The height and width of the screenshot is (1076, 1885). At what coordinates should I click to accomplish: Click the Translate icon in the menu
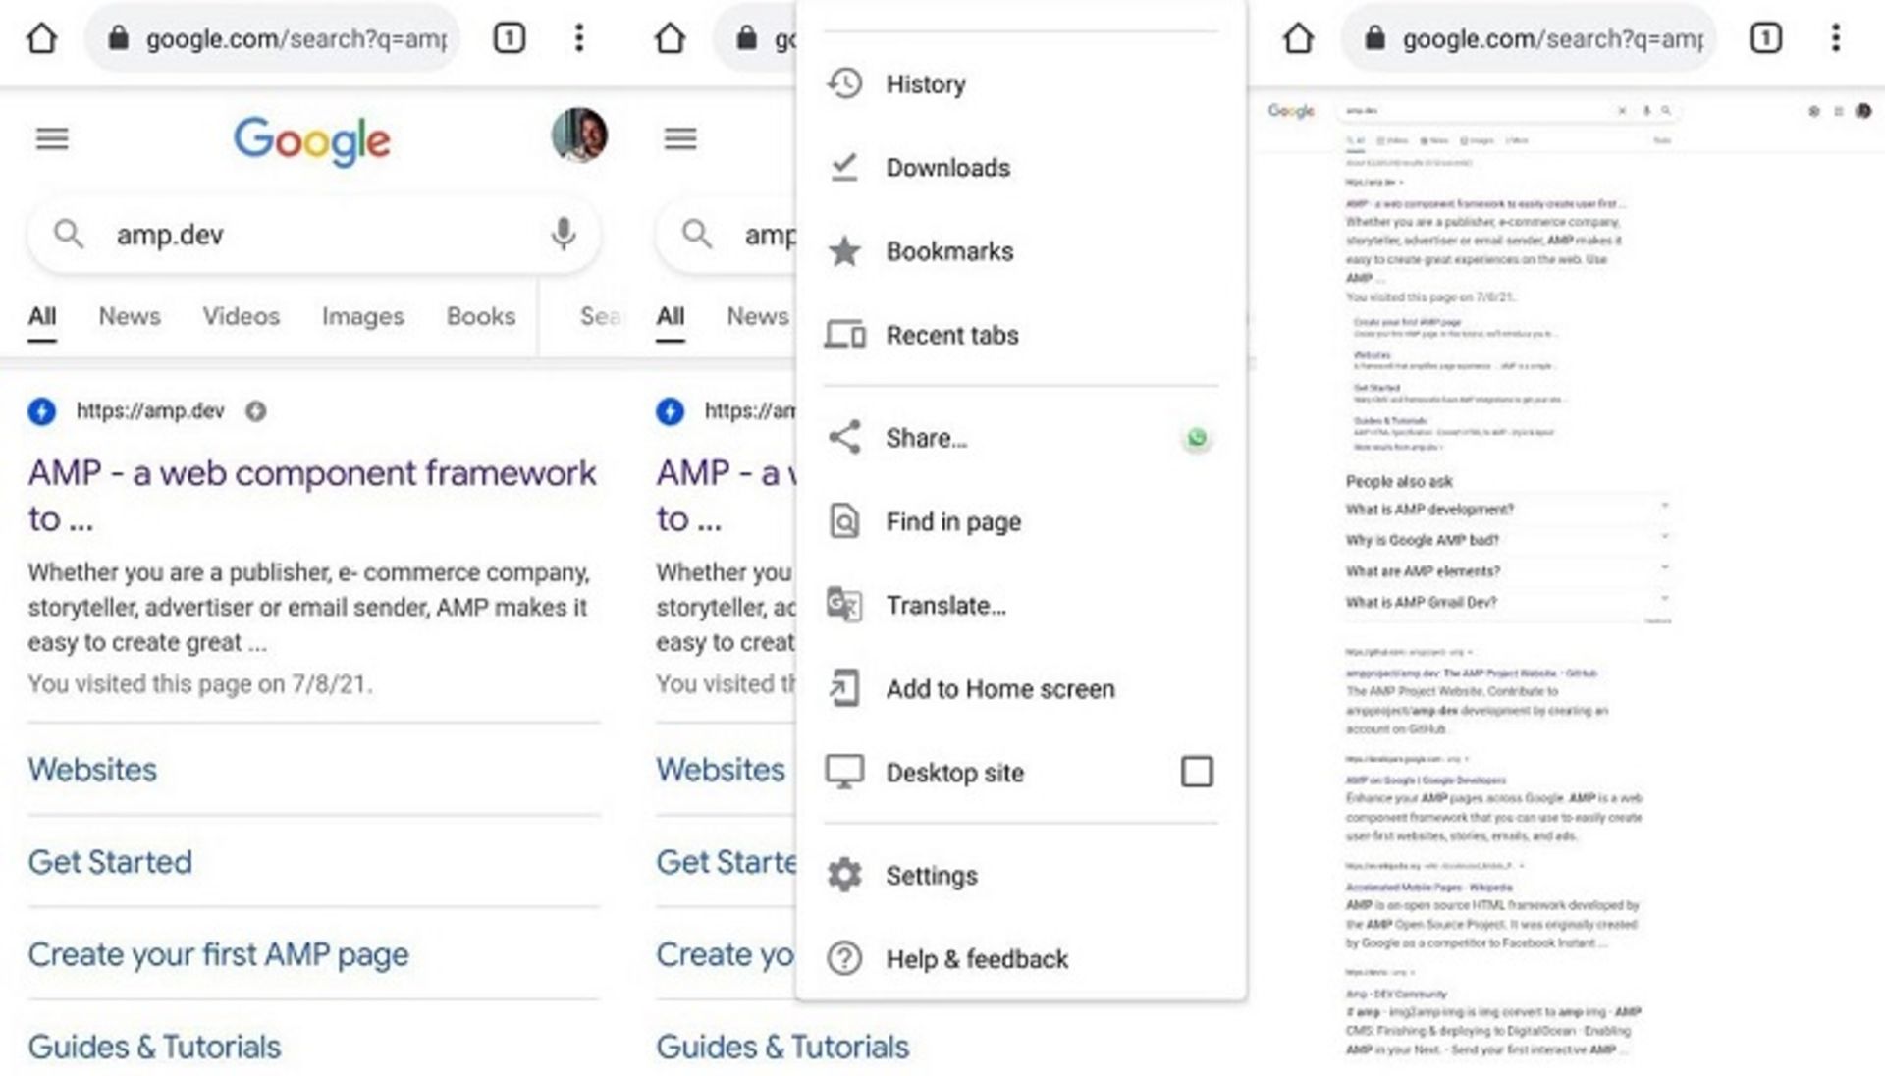(844, 605)
